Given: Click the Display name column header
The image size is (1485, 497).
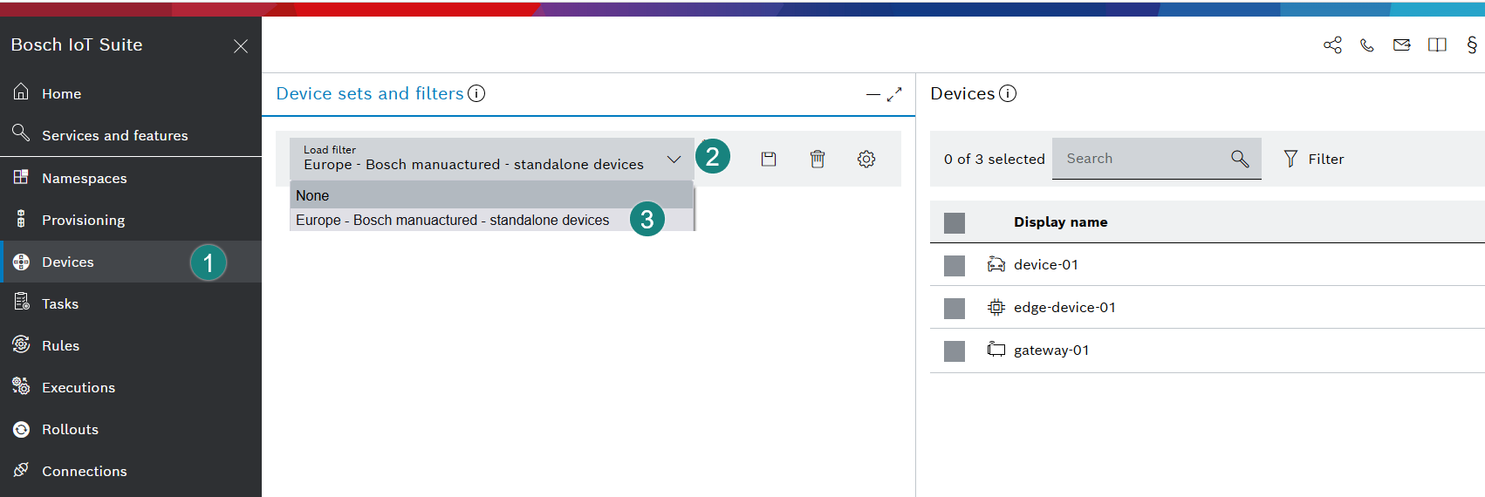Looking at the screenshot, I should (x=1060, y=222).
